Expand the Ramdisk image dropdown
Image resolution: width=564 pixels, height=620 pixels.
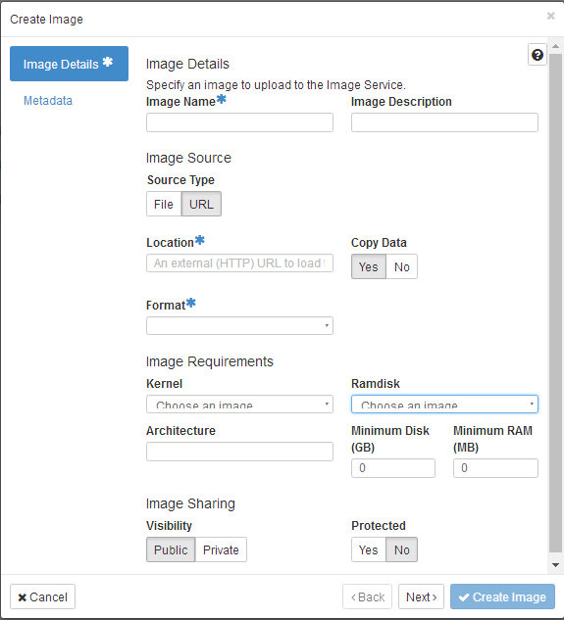444,405
